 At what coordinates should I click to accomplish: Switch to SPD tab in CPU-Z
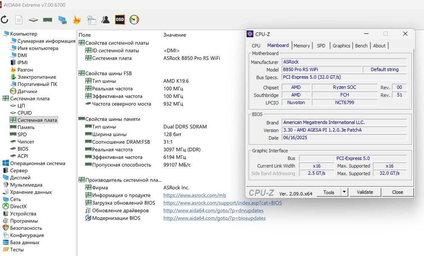click(321, 46)
